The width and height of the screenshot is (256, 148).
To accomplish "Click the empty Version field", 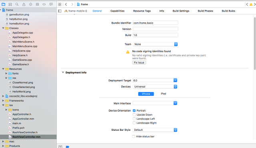I will 156,29.
